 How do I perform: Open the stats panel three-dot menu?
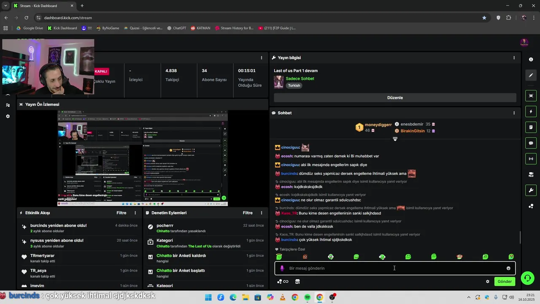pyautogui.click(x=262, y=58)
